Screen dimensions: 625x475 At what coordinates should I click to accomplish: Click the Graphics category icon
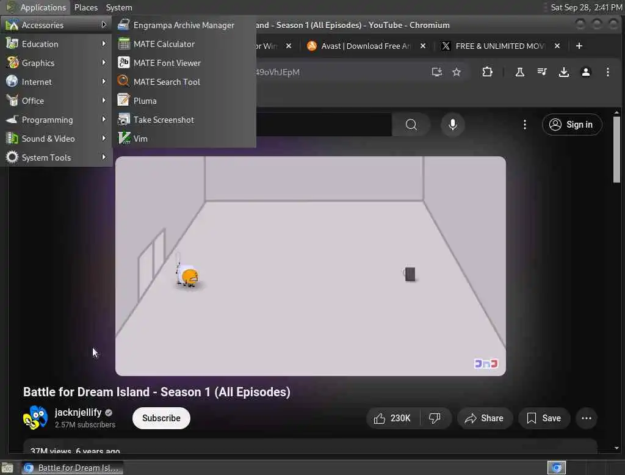(x=12, y=63)
